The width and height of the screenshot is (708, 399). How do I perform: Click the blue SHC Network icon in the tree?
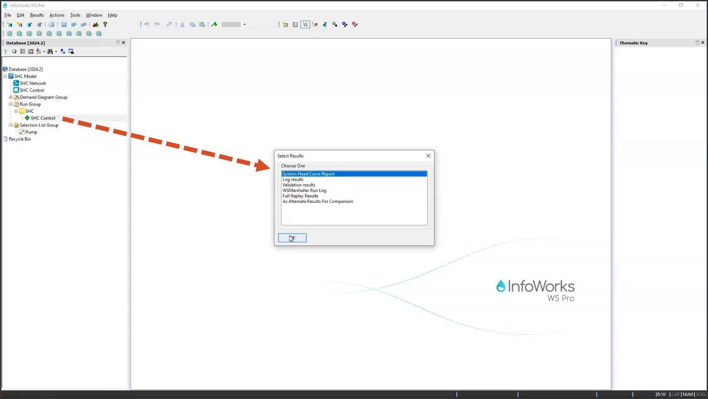click(16, 83)
